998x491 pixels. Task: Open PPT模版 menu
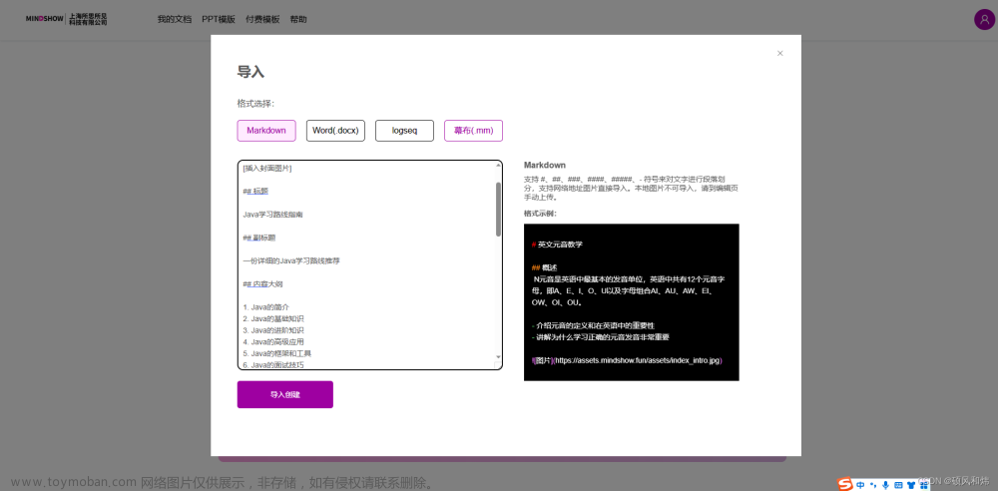click(219, 20)
